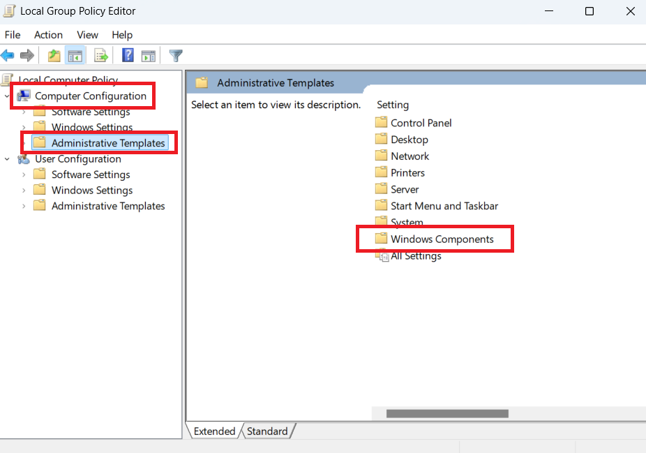
Task: Toggle the Show/Hide Console Tree icon
Action: (x=75, y=55)
